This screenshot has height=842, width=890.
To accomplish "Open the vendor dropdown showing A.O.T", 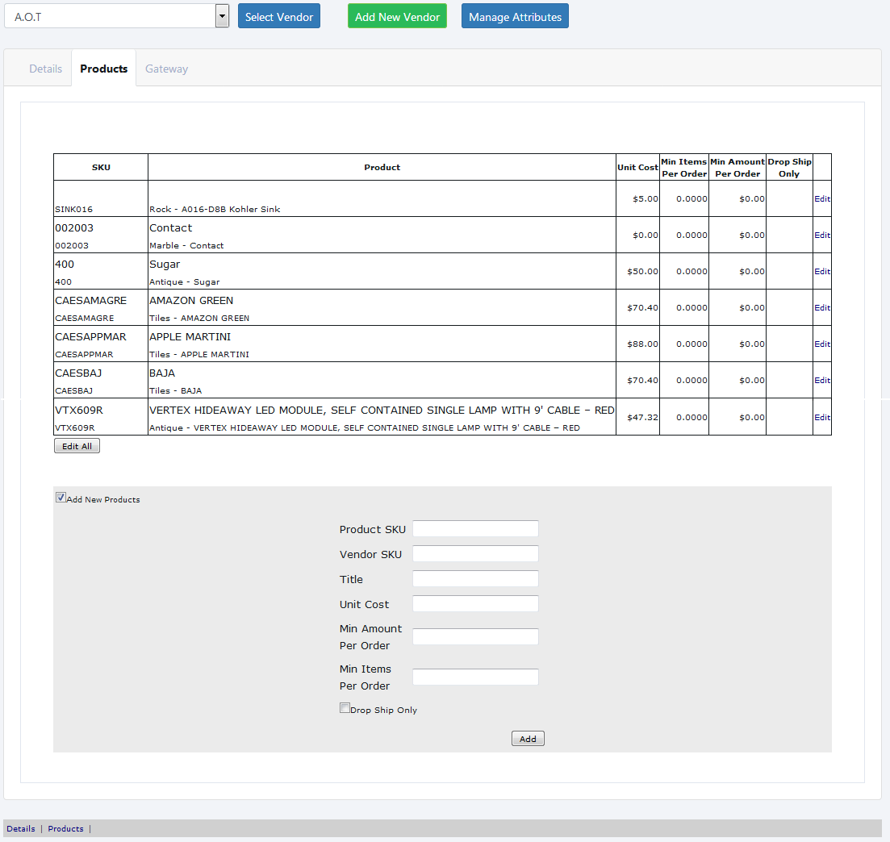I will 117,16.
